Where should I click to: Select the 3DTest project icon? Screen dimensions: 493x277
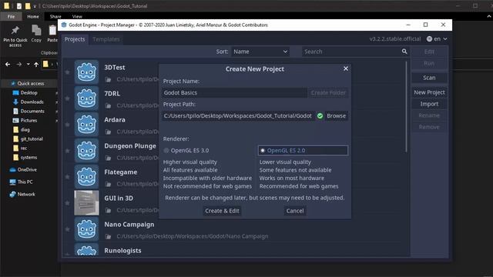point(86,72)
